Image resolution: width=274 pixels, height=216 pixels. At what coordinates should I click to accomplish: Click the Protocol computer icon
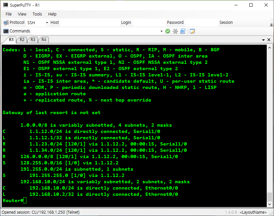click(6, 22)
